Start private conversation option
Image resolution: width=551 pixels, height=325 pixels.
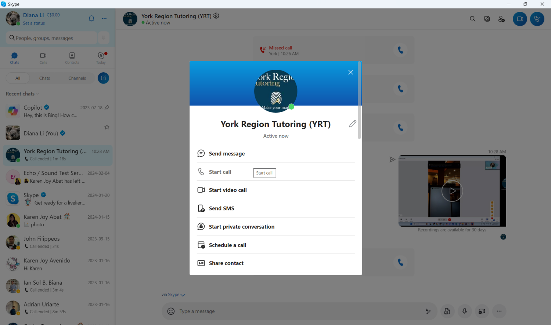(x=275, y=227)
